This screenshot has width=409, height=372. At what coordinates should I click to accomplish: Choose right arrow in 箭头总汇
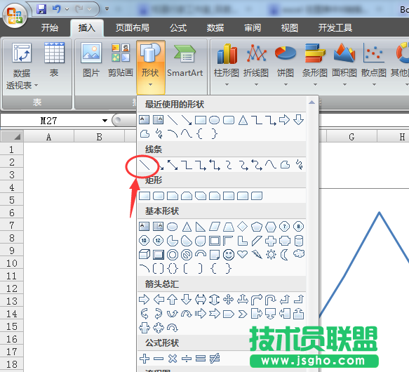click(x=145, y=299)
